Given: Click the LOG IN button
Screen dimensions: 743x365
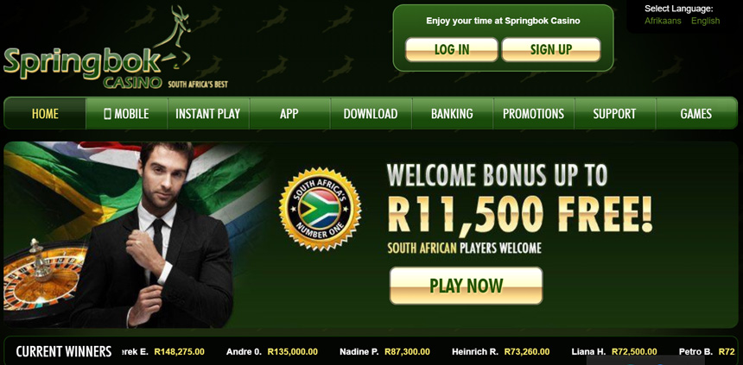Looking at the screenshot, I should (x=452, y=49).
